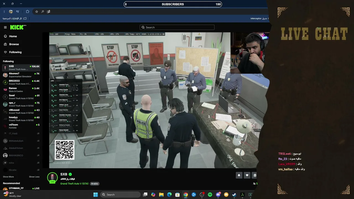Open Saad channel in Following list
354x199 pixels.
21,97
